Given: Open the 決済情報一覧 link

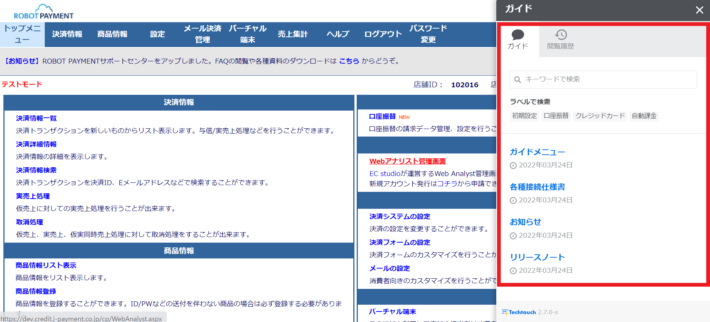Looking at the screenshot, I should pyautogui.click(x=36, y=118).
